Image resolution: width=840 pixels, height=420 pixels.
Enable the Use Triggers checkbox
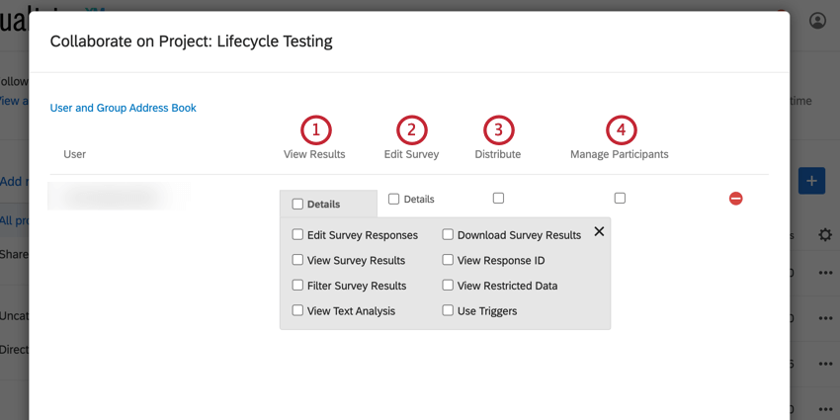(x=448, y=310)
